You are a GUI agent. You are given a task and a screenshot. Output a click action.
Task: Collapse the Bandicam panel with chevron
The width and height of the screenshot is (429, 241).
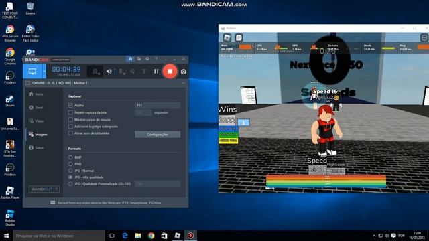[x=184, y=83]
